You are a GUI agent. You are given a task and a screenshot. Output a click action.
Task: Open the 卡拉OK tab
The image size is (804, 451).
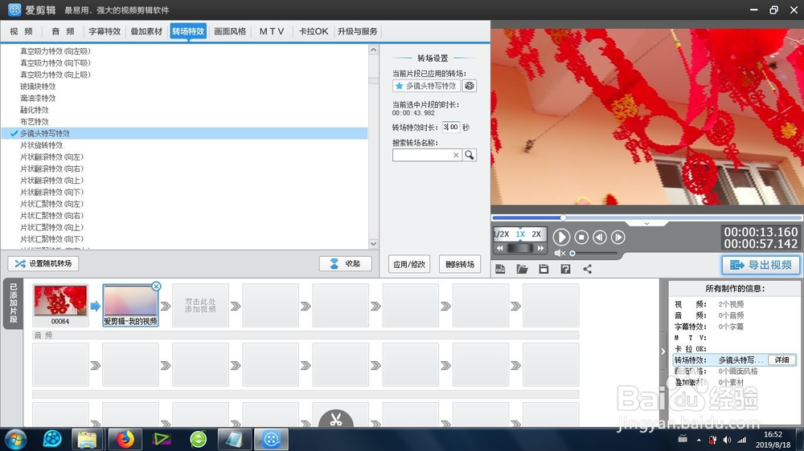point(314,31)
